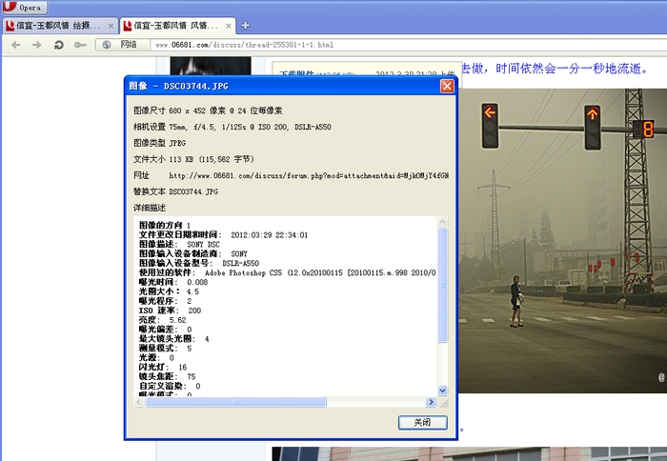Click the 使用过的软件 Adobe Photoshop CS5 row
This screenshot has width=667, height=461.
pos(287,272)
